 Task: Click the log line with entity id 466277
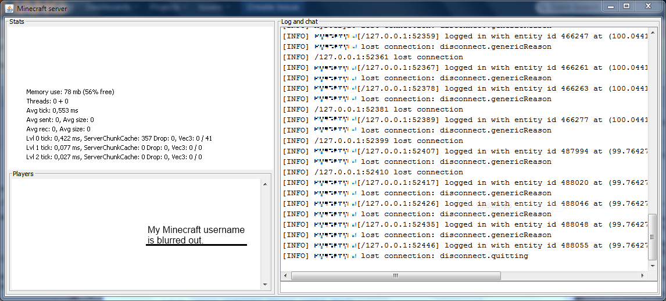click(465, 120)
